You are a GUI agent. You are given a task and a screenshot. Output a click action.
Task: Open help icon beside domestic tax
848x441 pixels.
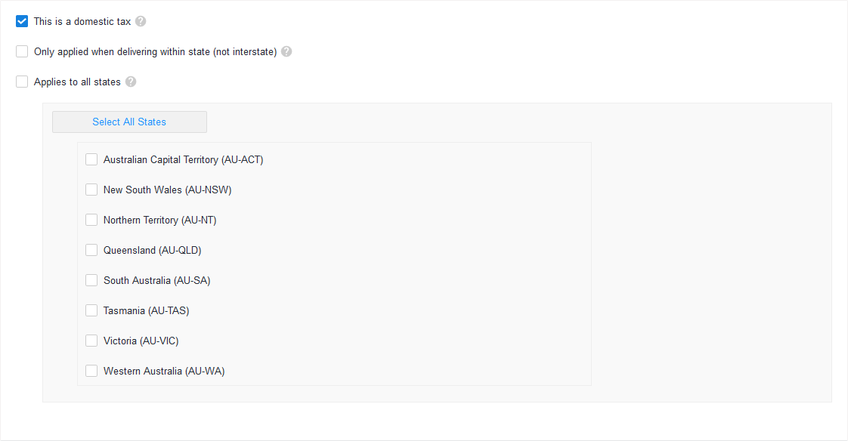(x=141, y=21)
